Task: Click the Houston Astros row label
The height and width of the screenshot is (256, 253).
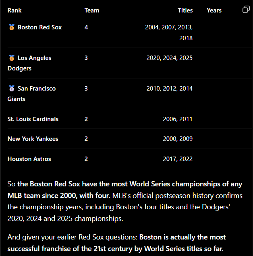Action: pos(29,159)
